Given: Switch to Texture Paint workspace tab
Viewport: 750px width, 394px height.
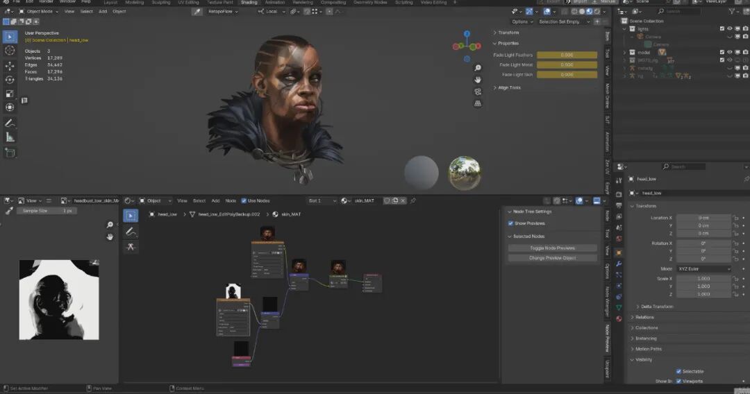Looking at the screenshot, I should pyautogui.click(x=219, y=2).
